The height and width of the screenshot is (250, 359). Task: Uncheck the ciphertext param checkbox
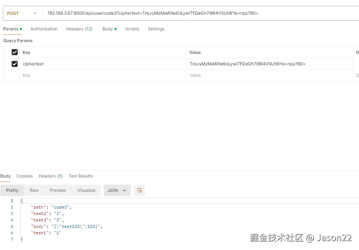[15, 64]
